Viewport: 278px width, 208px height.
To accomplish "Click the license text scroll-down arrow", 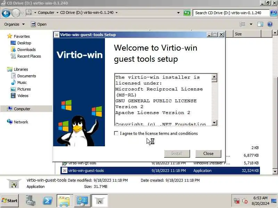I will click(214, 123).
